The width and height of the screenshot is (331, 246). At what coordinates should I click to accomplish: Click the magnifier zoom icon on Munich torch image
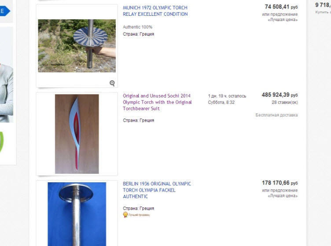coord(112,83)
